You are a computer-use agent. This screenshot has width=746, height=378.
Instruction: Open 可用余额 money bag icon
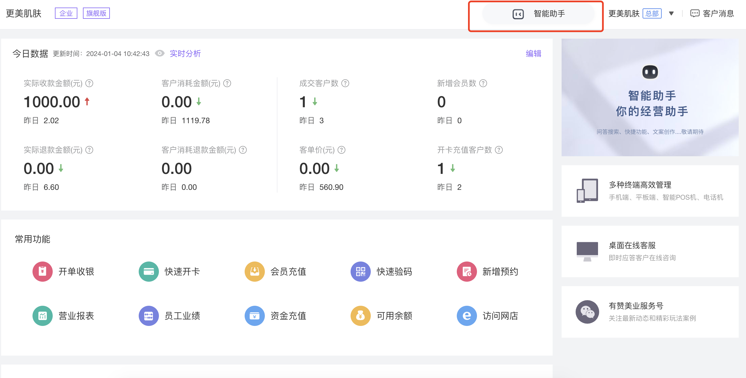[x=361, y=316]
